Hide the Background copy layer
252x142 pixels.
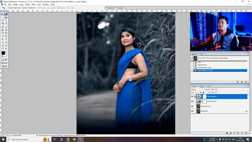192,106
